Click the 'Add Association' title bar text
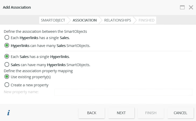The image size is (196, 121). pos(17,7)
